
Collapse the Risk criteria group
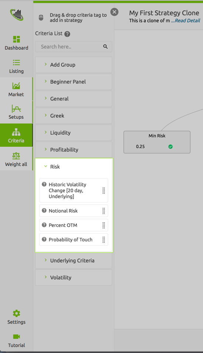[74, 167]
